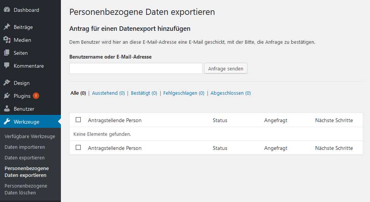Click the Design paintbrush icon

point(7,83)
